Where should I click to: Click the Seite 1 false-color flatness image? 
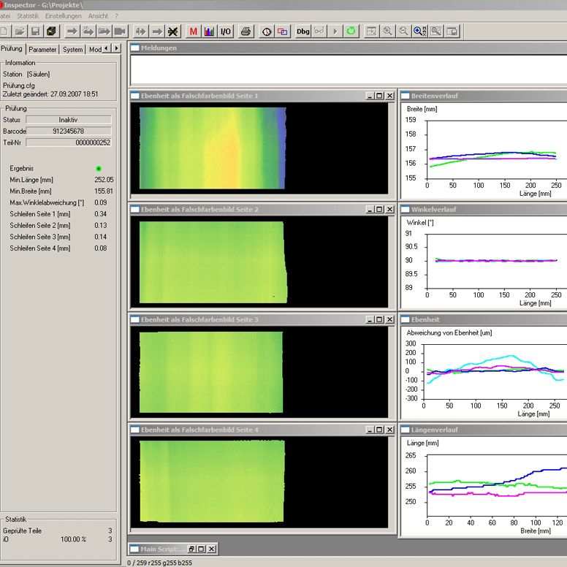(x=213, y=148)
